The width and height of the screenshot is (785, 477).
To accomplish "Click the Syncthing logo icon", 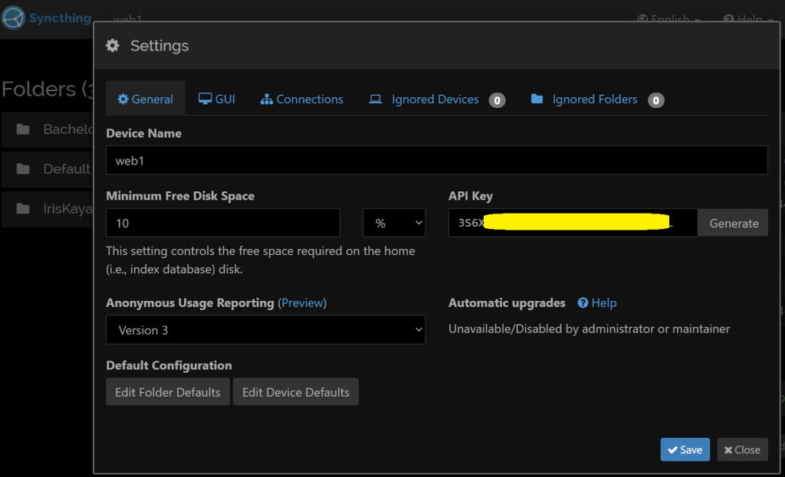I will click(12, 18).
